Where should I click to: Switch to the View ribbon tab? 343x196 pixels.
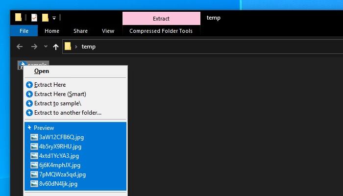point(108,31)
